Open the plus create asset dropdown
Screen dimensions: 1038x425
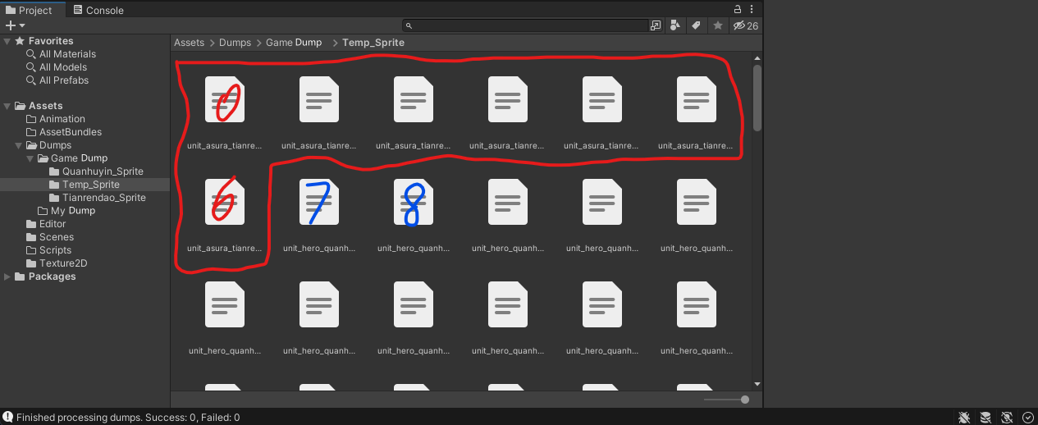point(15,25)
